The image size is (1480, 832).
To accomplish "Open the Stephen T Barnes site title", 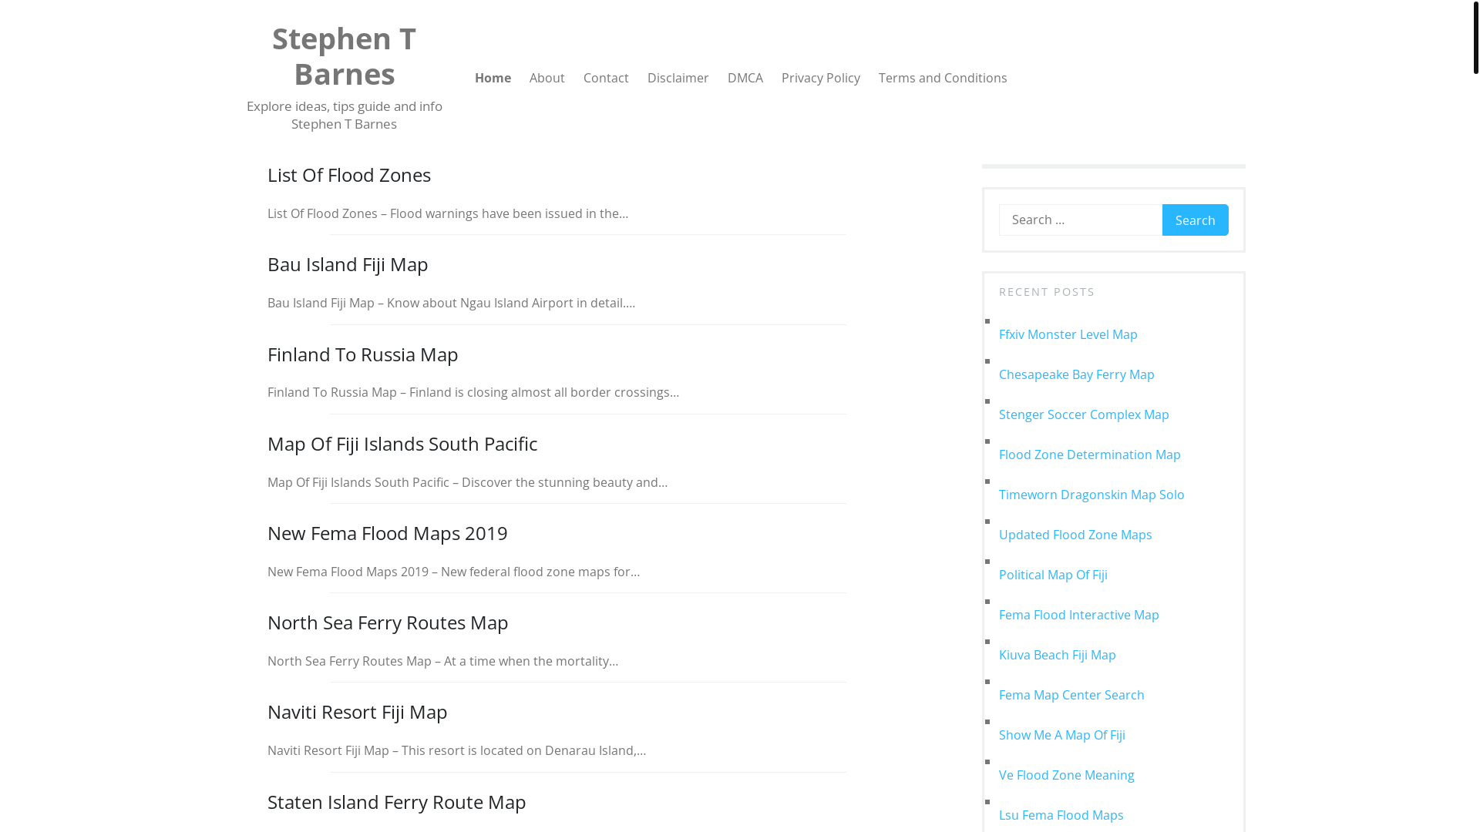I will (x=344, y=56).
